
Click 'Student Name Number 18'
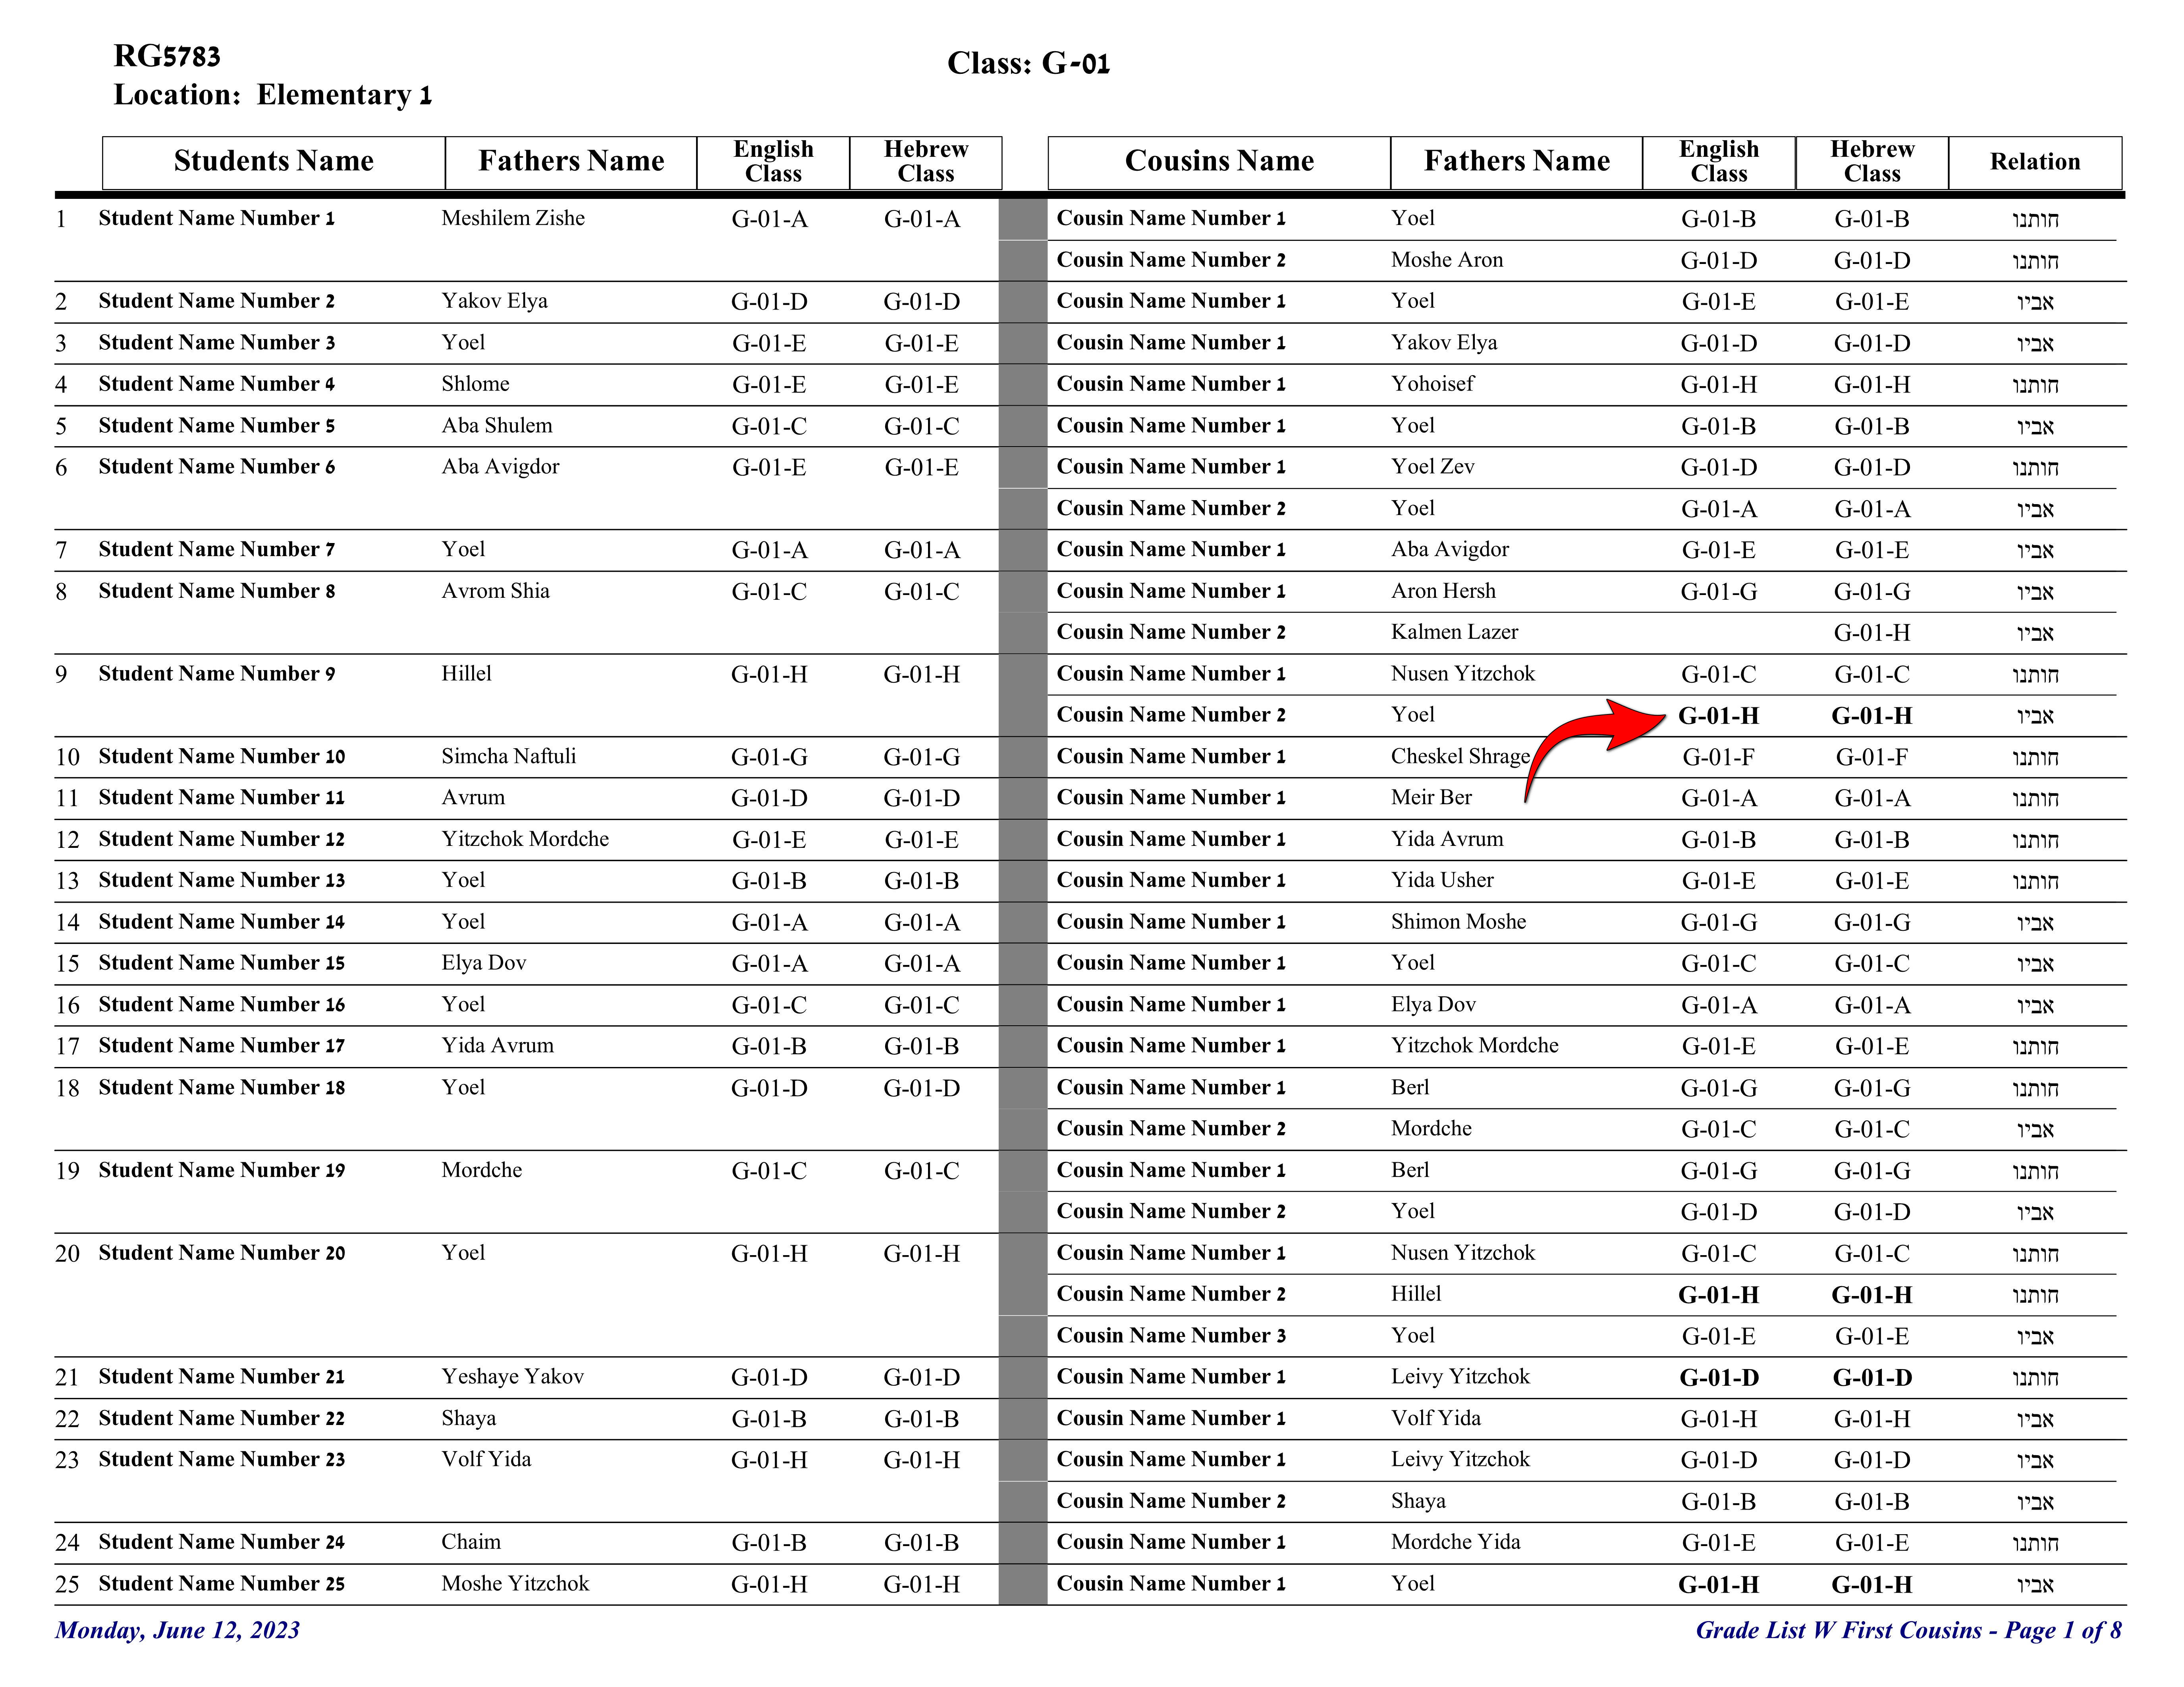[221, 1087]
